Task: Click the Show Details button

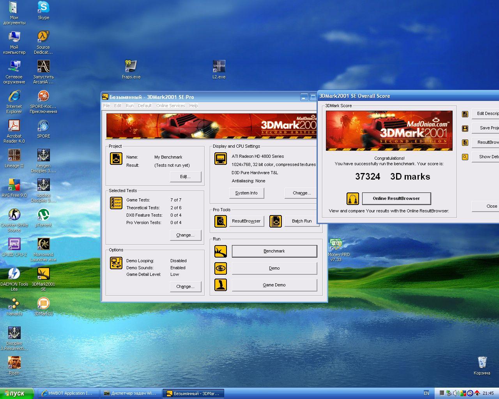Action: 486,157
